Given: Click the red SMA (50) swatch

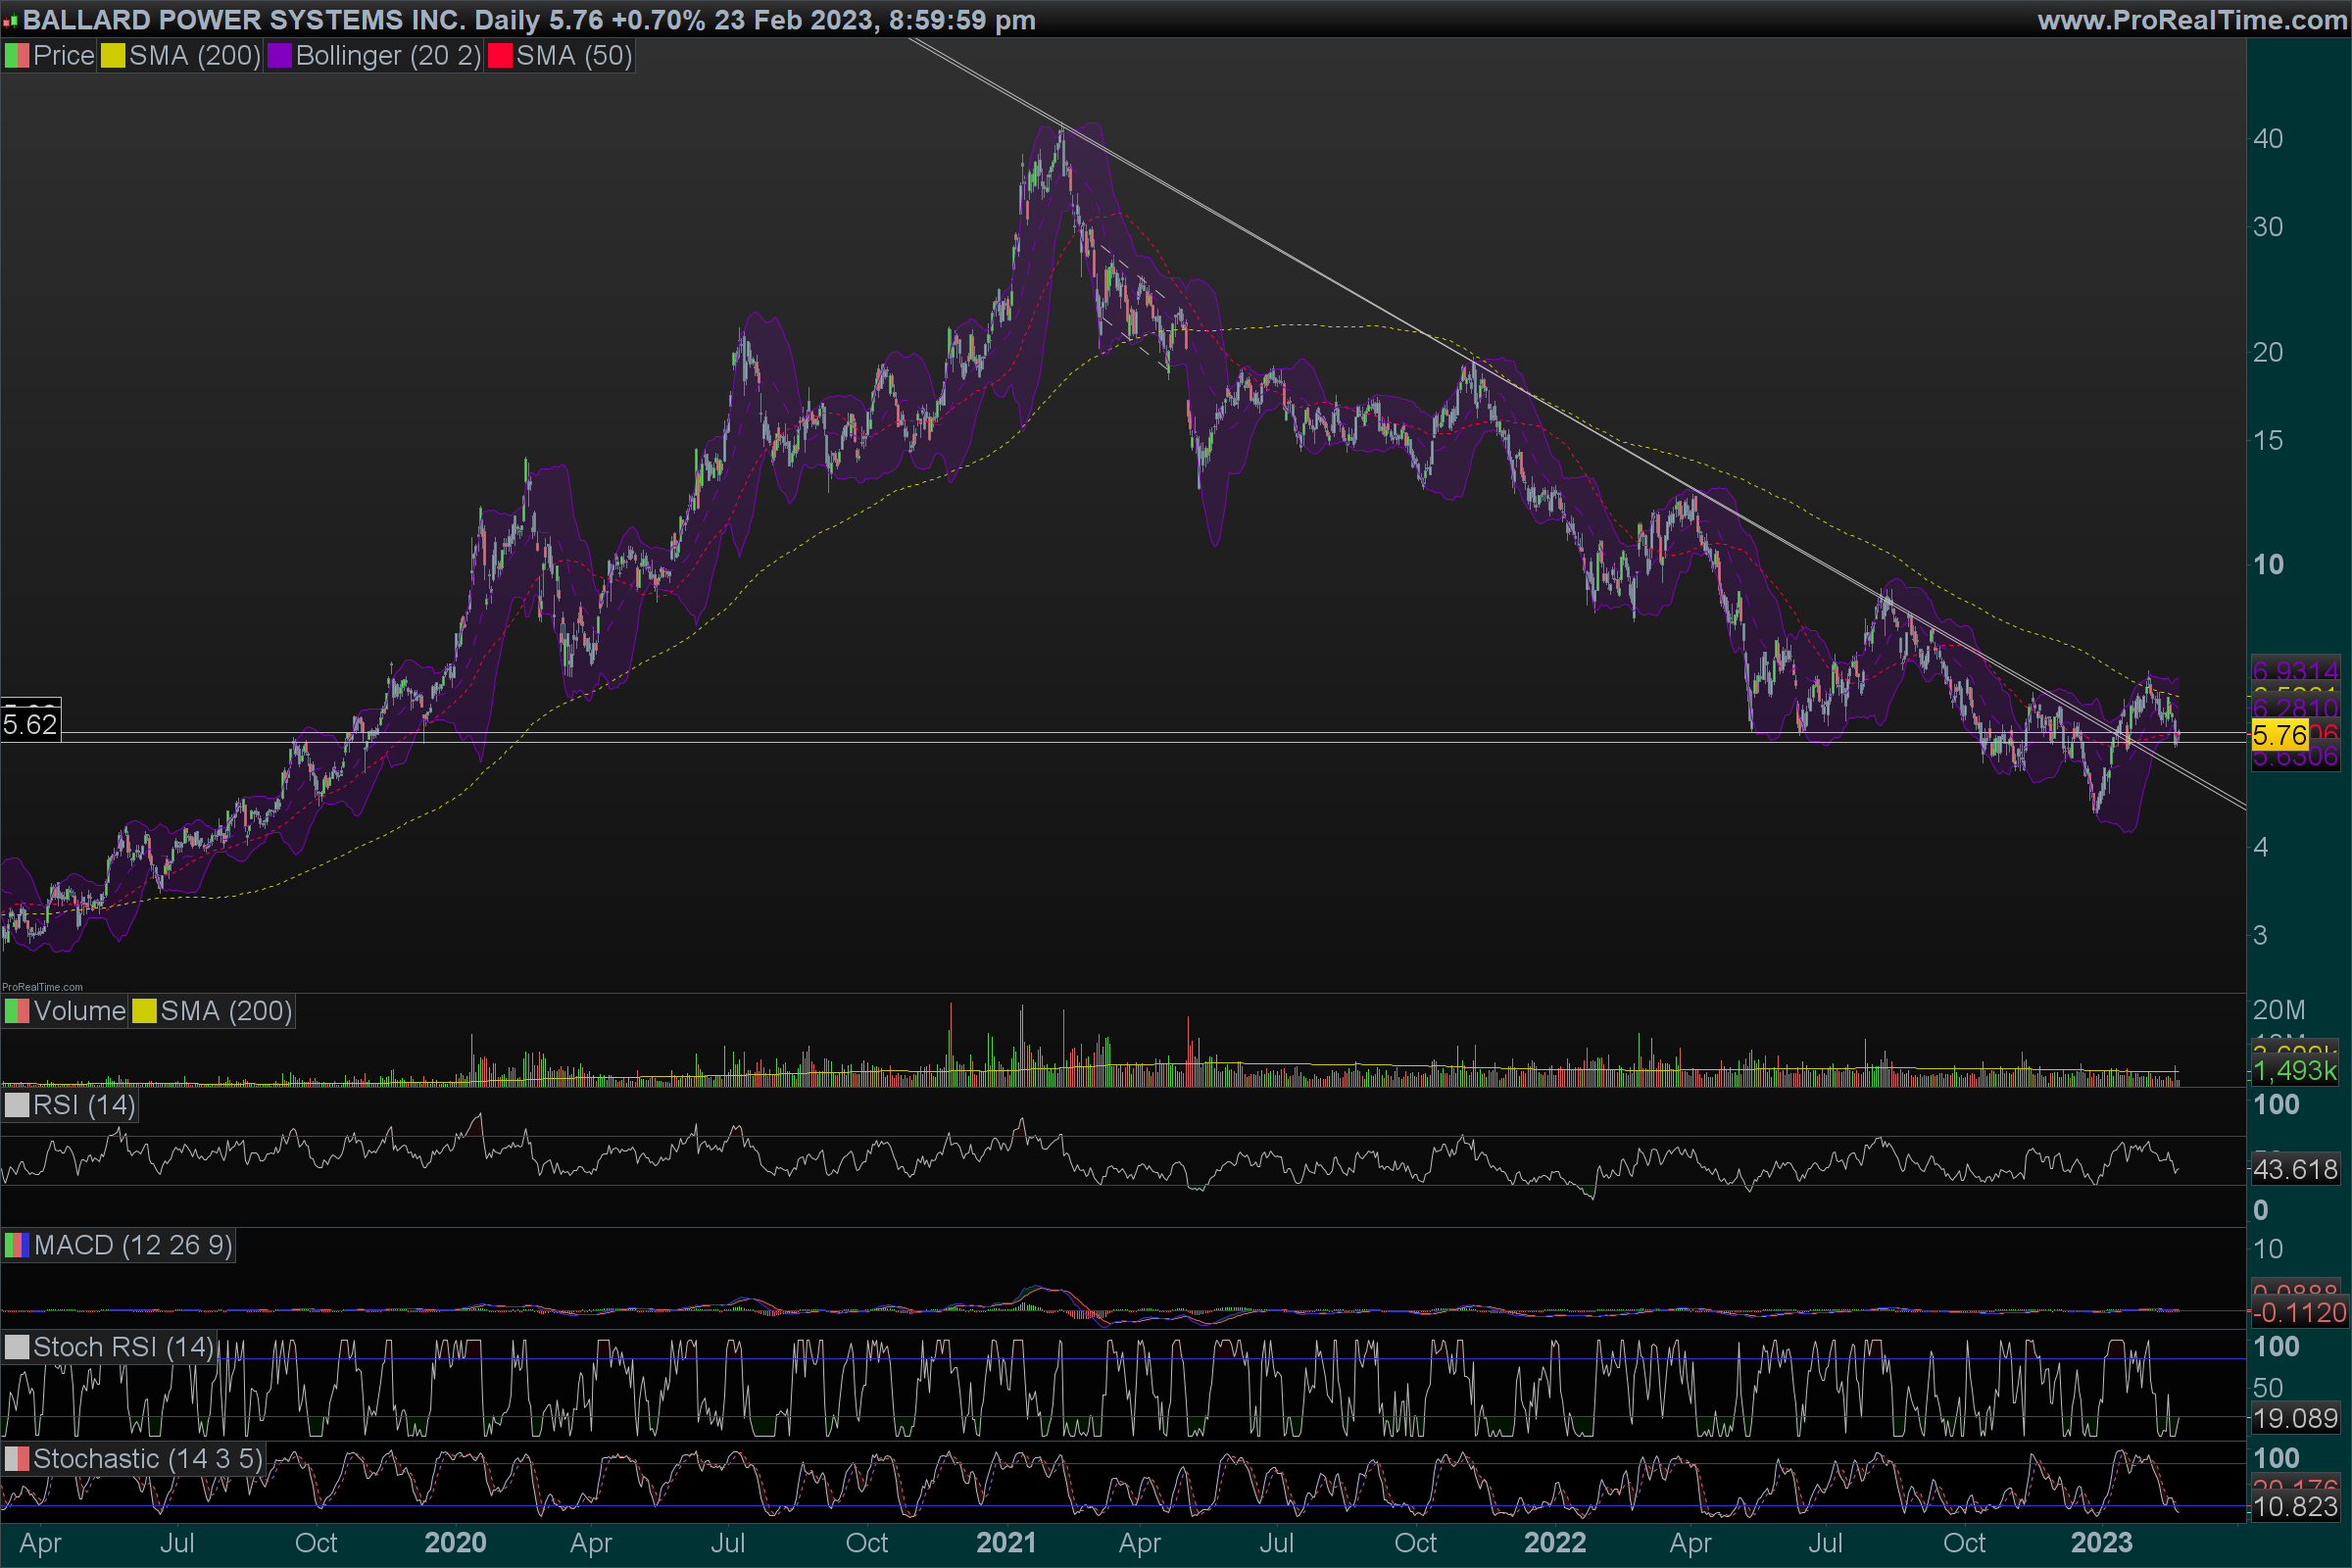Looking at the screenshot, I should (500, 56).
